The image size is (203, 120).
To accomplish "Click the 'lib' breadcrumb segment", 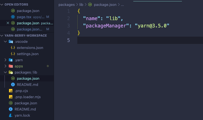I will [x=81, y=5].
